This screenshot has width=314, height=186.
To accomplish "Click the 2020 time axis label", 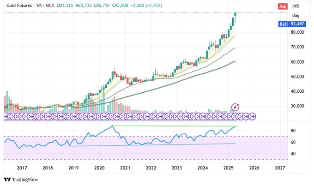I will pos(99,168).
